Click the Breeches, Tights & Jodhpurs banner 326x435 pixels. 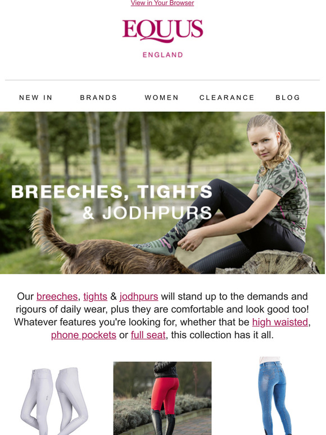click(162, 193)
